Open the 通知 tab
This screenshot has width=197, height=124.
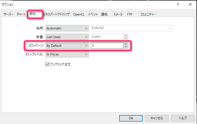coord(106,14)
